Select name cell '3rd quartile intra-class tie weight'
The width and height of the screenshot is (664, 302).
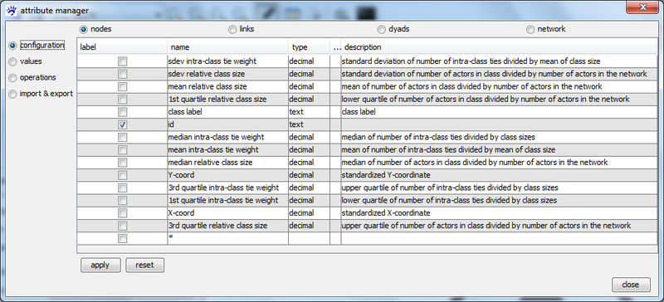pos(227,188)
